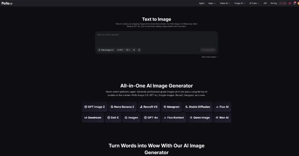This screenshot has width=299, height=156.
Task: Change the 16:9 aspect ratio setting
Action: click(120, 50)
